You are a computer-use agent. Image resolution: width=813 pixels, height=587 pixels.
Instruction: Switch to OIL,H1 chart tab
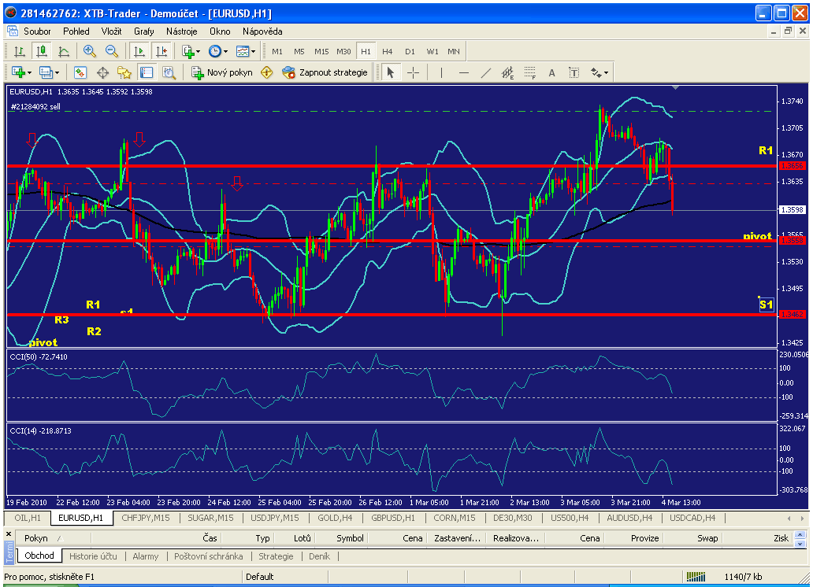point(28,518)
